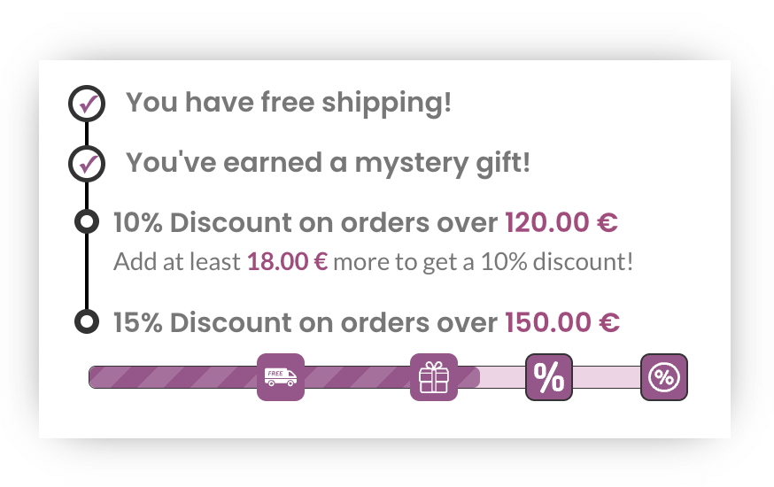Click the light unfilled section between percent icons
This screenshot has height=487, width=774.
[x=607, y=377]
